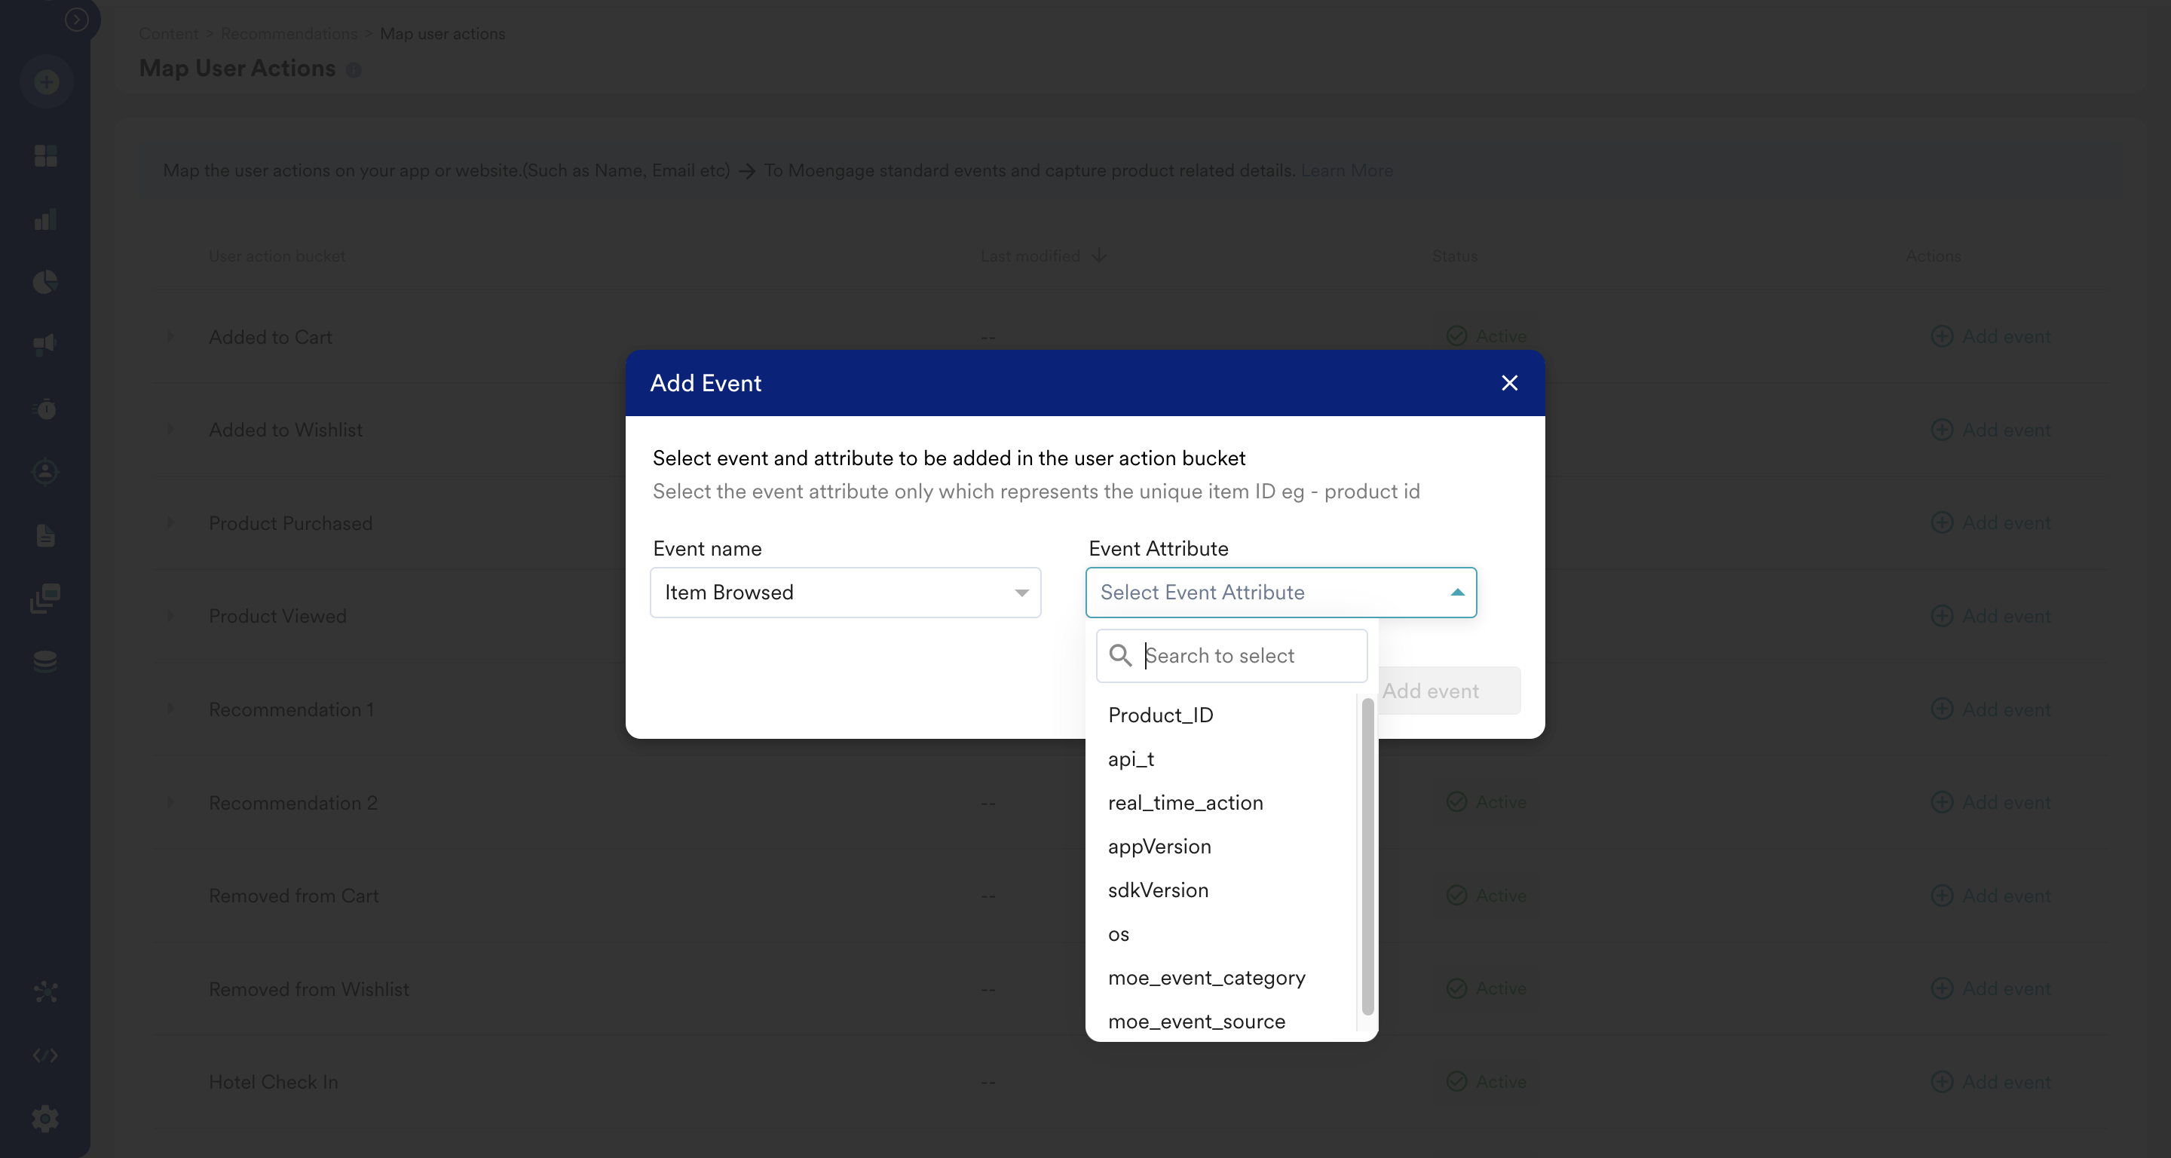
Task: Toggle Active status for Removed from Cart
Action: (x=1487, y=895)
